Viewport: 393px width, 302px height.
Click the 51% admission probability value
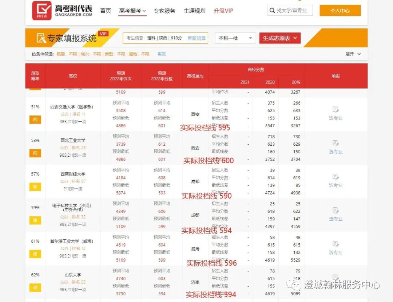[35, 107]
